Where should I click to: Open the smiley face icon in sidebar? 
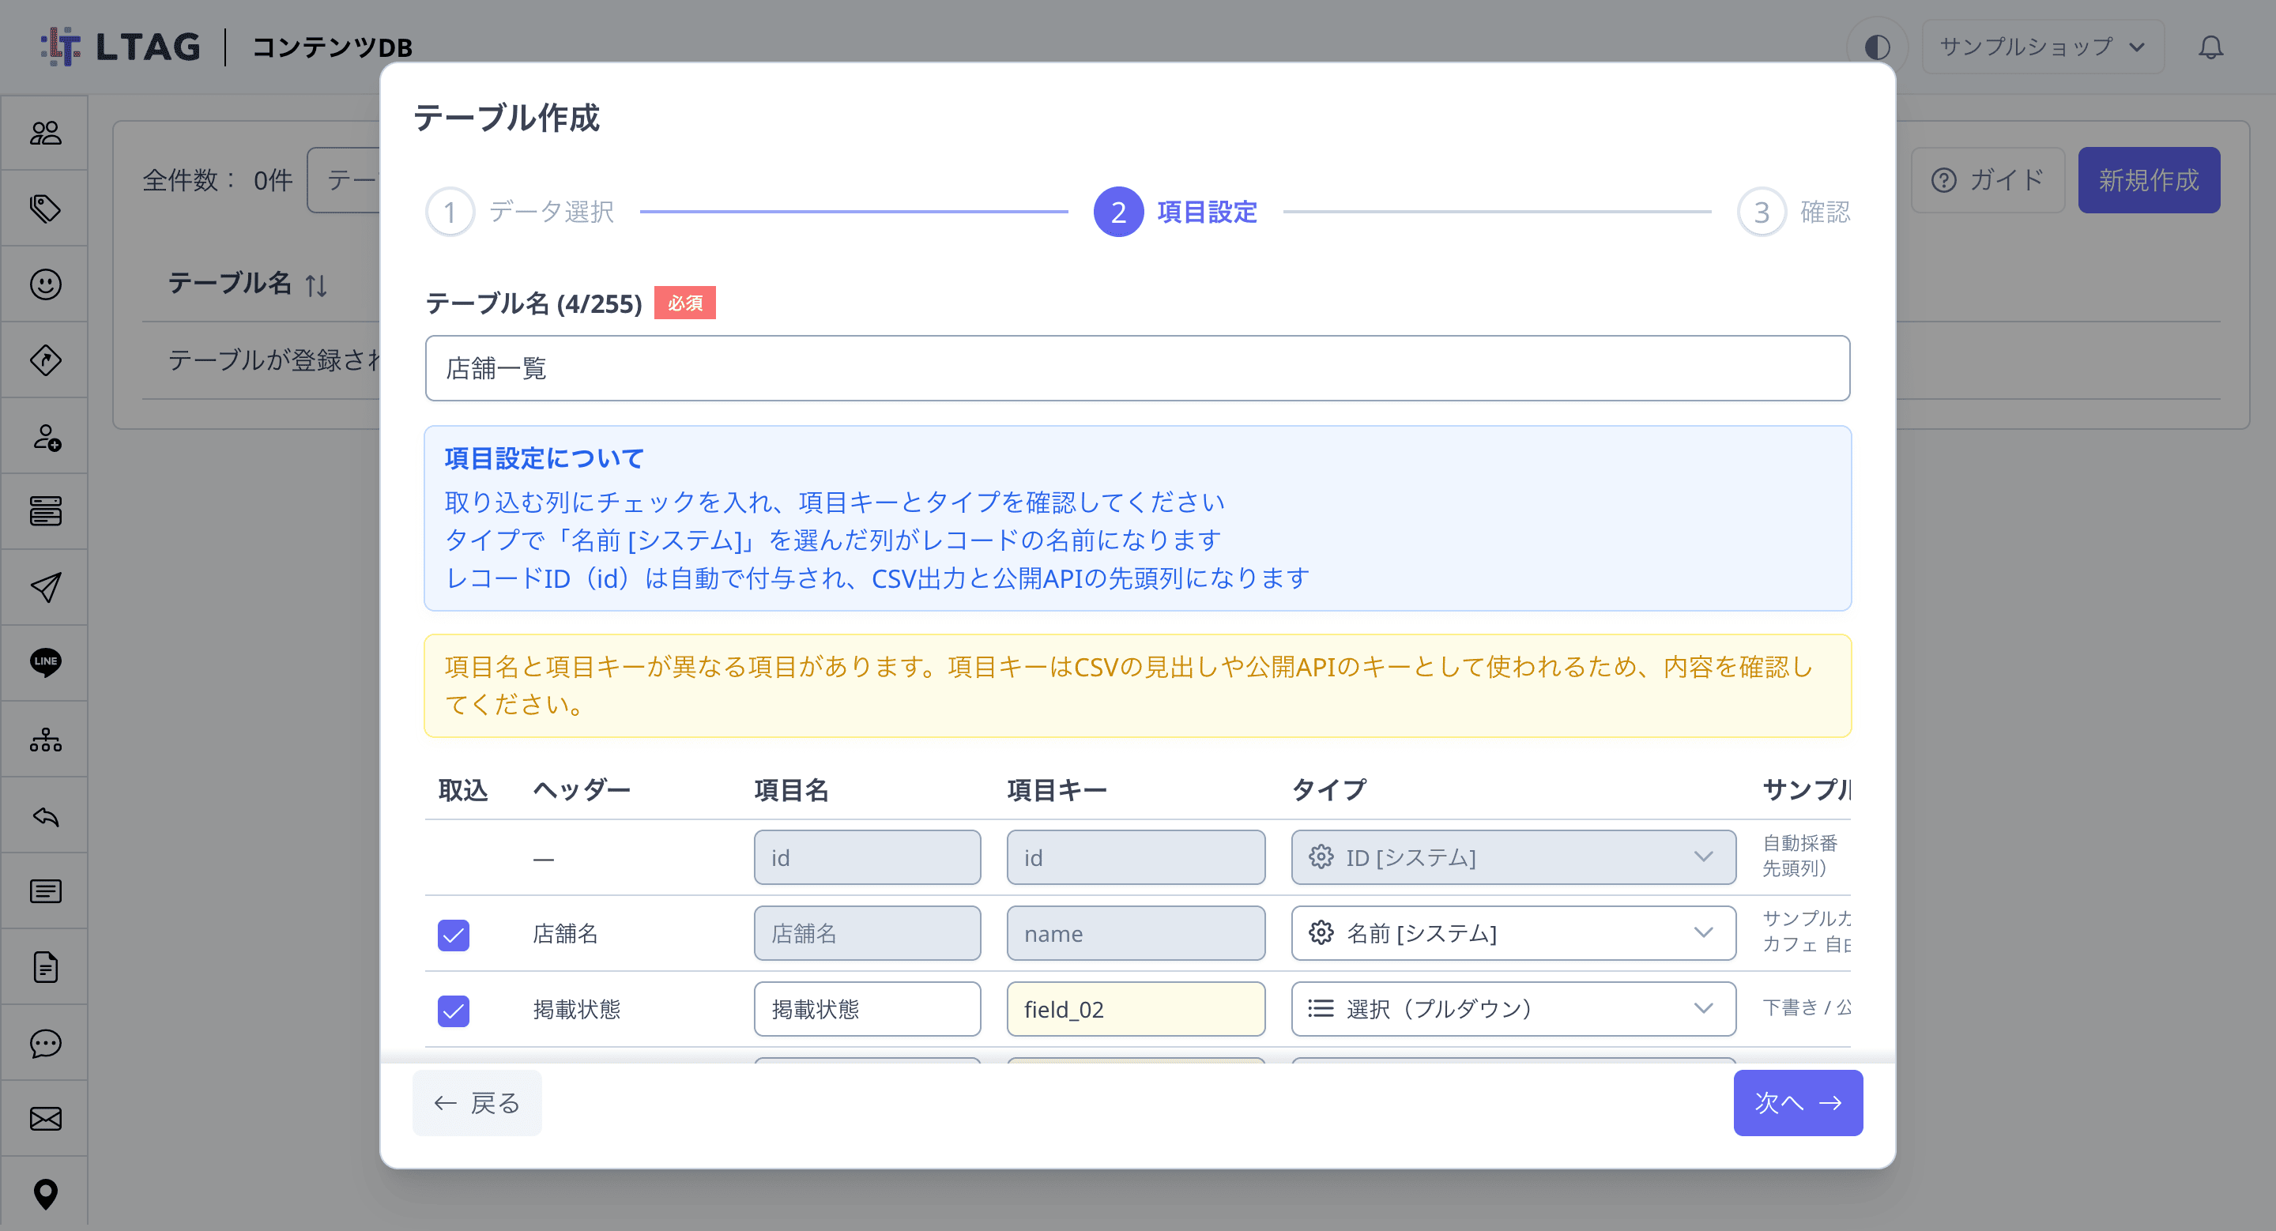45,284
